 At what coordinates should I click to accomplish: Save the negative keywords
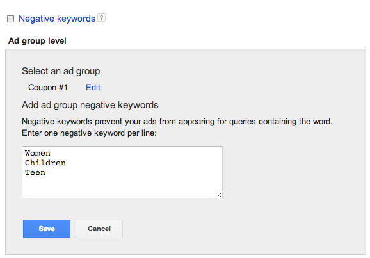pyautogui.click(x=47, y=229)
